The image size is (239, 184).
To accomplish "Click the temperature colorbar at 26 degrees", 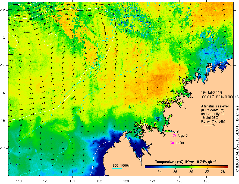I will [x=191, y=167].
